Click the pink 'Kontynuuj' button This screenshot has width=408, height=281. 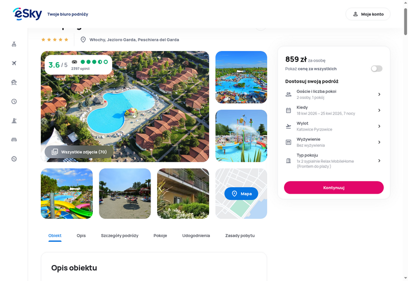coord(334,188)
